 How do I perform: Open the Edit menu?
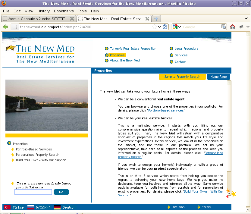(17, 11)
